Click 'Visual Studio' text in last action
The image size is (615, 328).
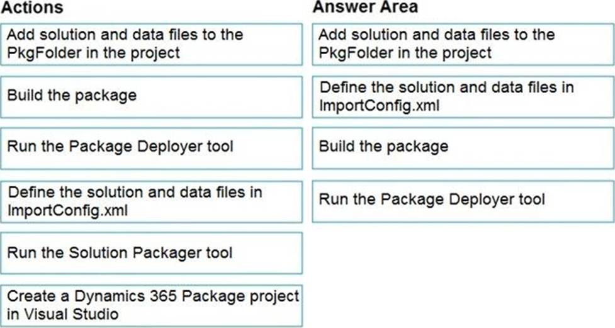point(71,314)
